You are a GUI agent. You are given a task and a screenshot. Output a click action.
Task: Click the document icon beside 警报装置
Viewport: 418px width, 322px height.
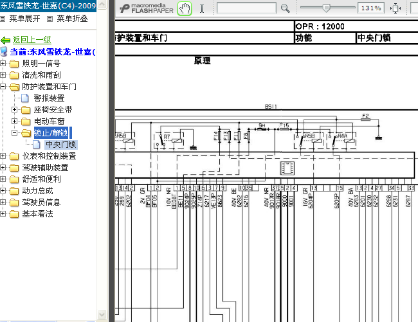25,98
